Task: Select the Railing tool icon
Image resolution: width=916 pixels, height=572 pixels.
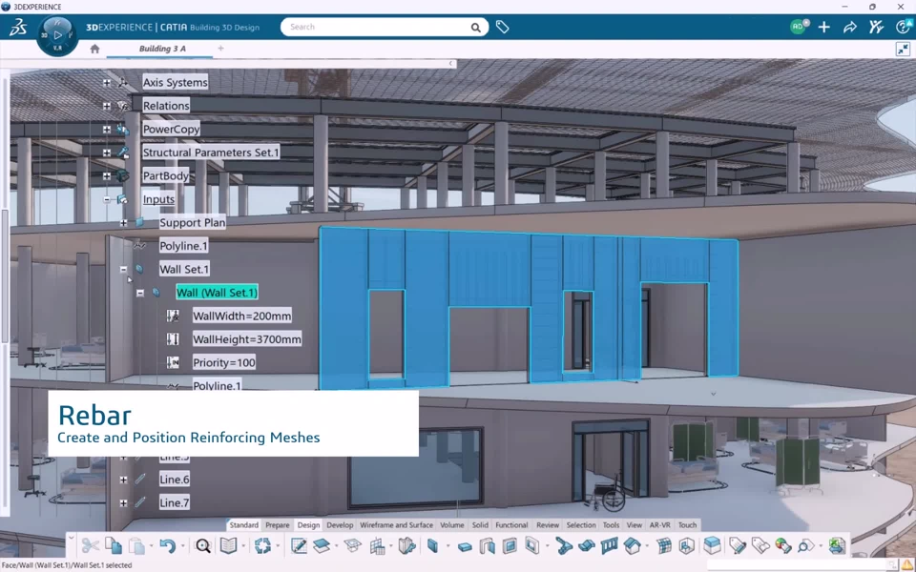Action: point(610,545)
